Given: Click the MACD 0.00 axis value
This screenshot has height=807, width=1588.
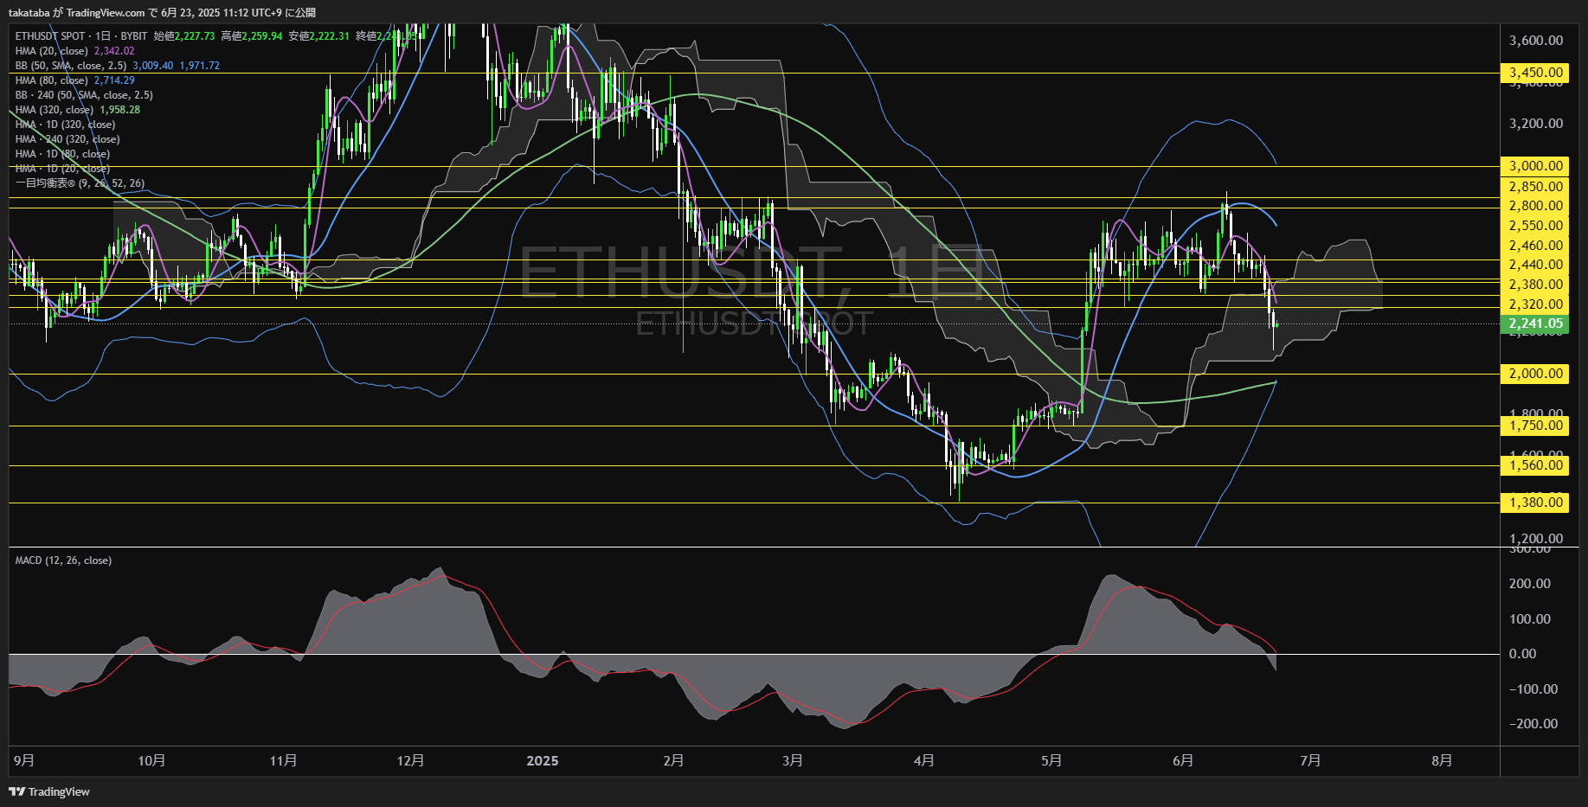Looking at the screenshot, I should 1522,654.
